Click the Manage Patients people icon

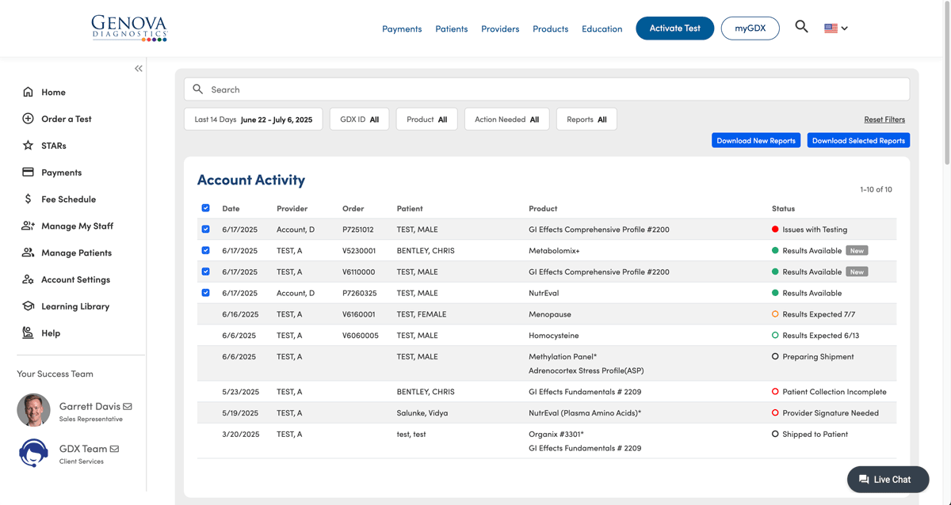point(28,252)
